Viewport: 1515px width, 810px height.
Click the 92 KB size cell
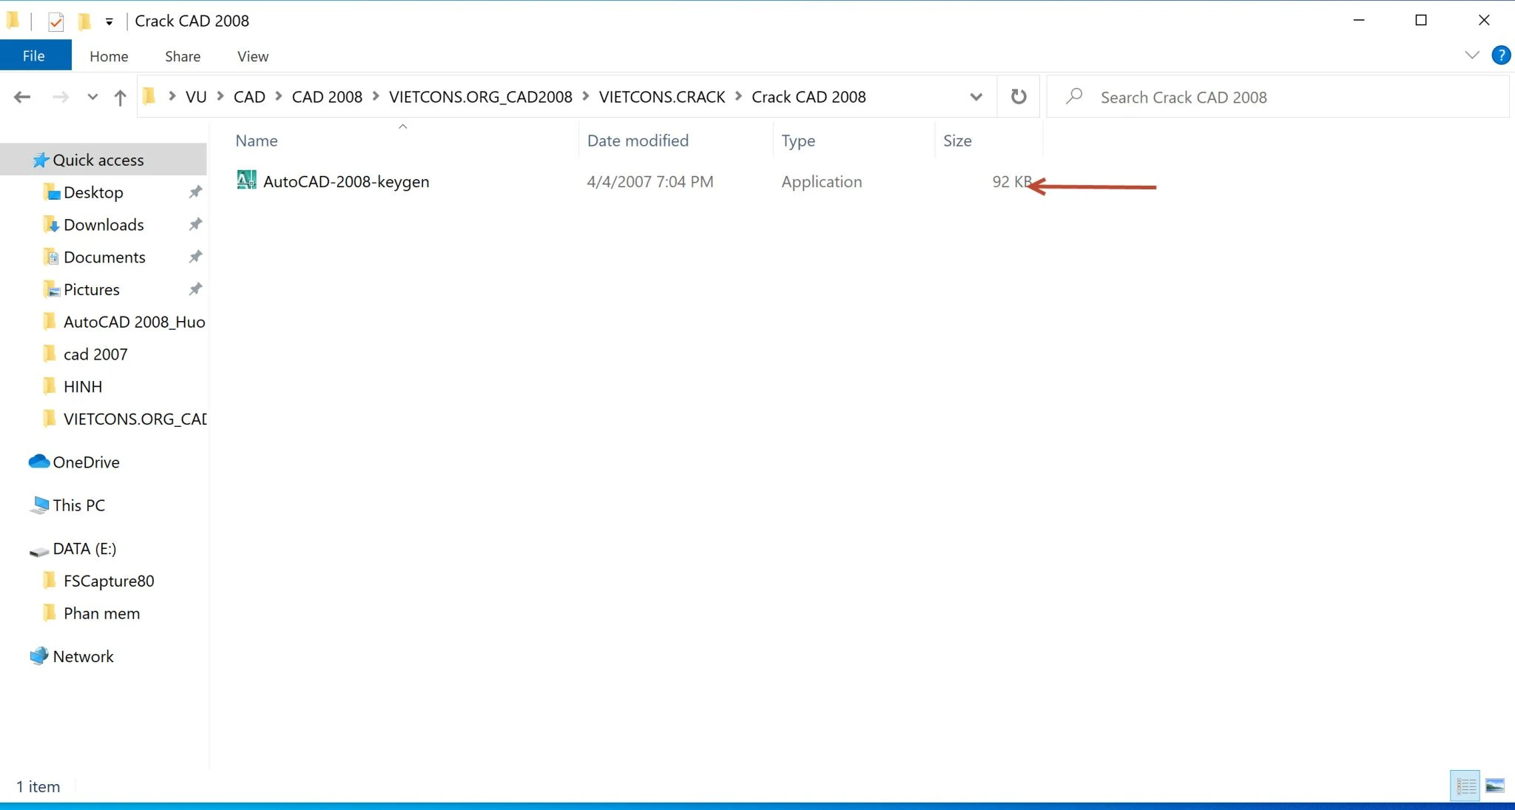pos(1011,182)
